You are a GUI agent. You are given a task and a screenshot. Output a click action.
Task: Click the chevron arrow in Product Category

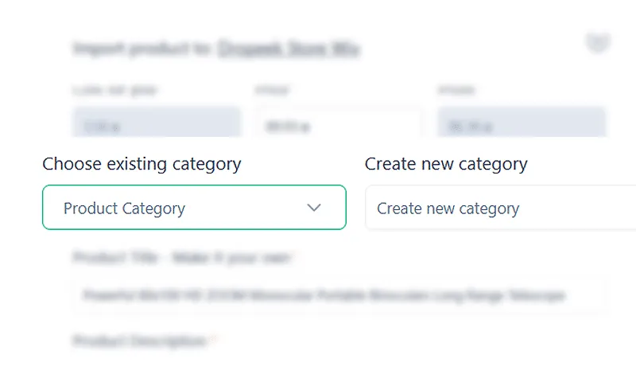[314, 208]
